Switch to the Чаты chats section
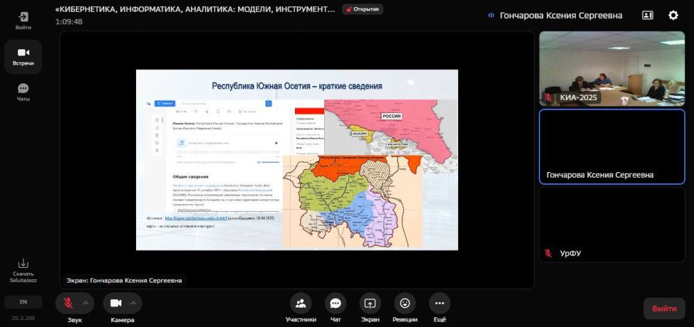The image size is (694, 327). coord(23,92)
